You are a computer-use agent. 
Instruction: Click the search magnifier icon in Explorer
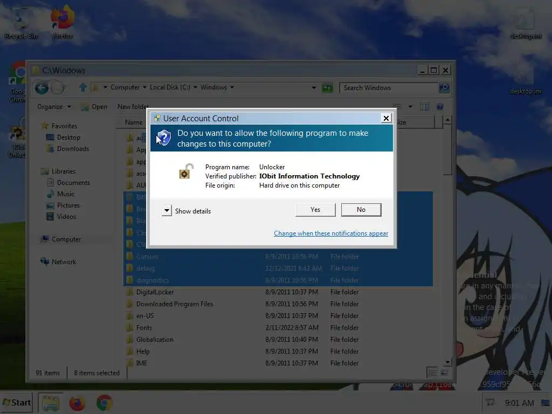point(444,87)
